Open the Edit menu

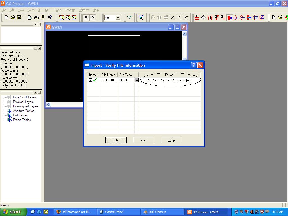(x=12, y=10)
